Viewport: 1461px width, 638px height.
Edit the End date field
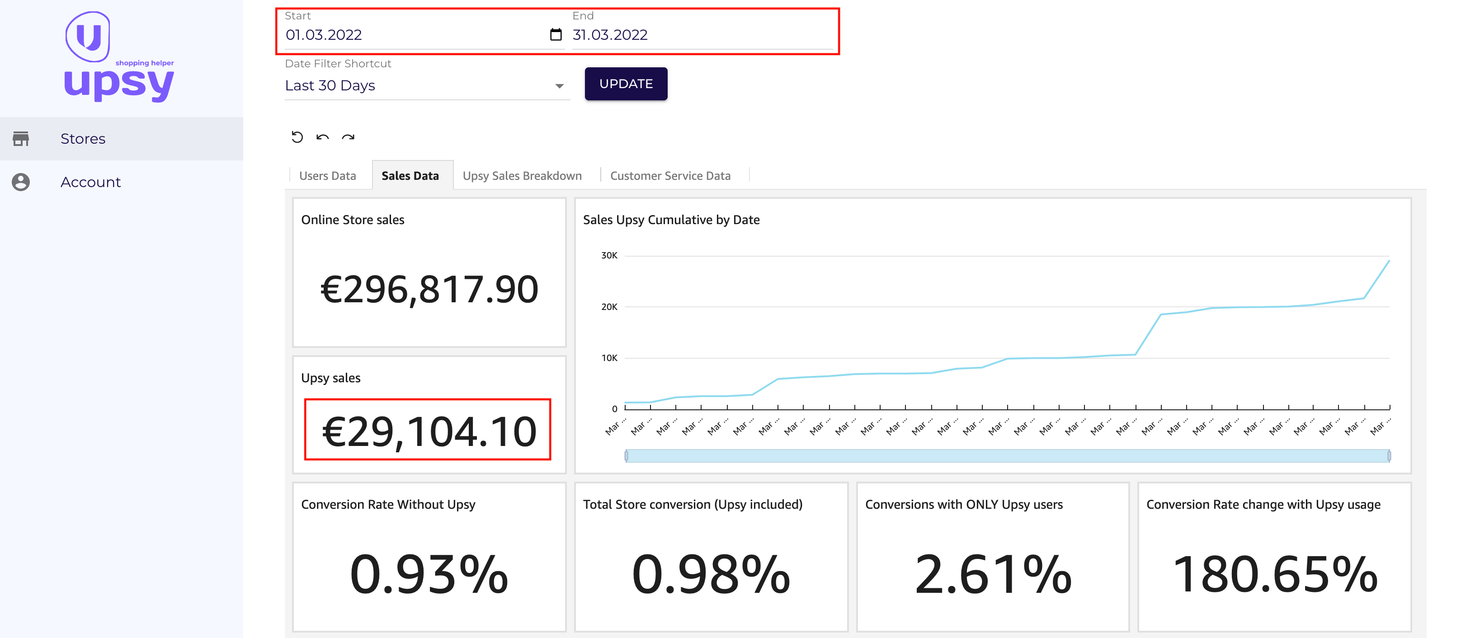(703, 35)
